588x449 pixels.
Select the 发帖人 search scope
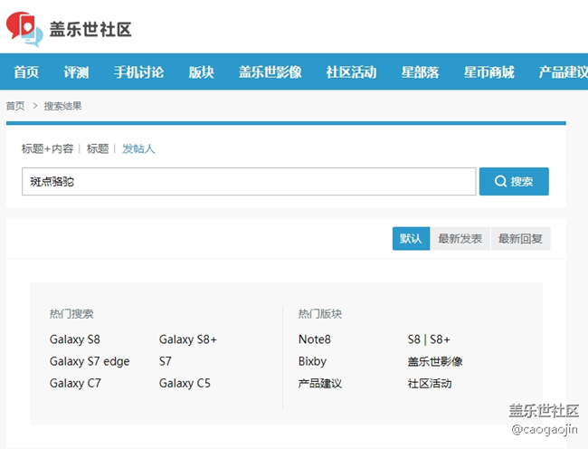[x=138, y=148]
